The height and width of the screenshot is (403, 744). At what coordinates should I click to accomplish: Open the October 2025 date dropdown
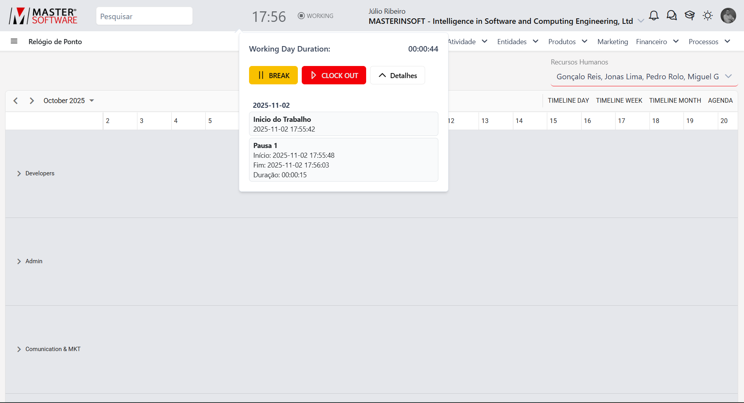click(x=69, y=101)
